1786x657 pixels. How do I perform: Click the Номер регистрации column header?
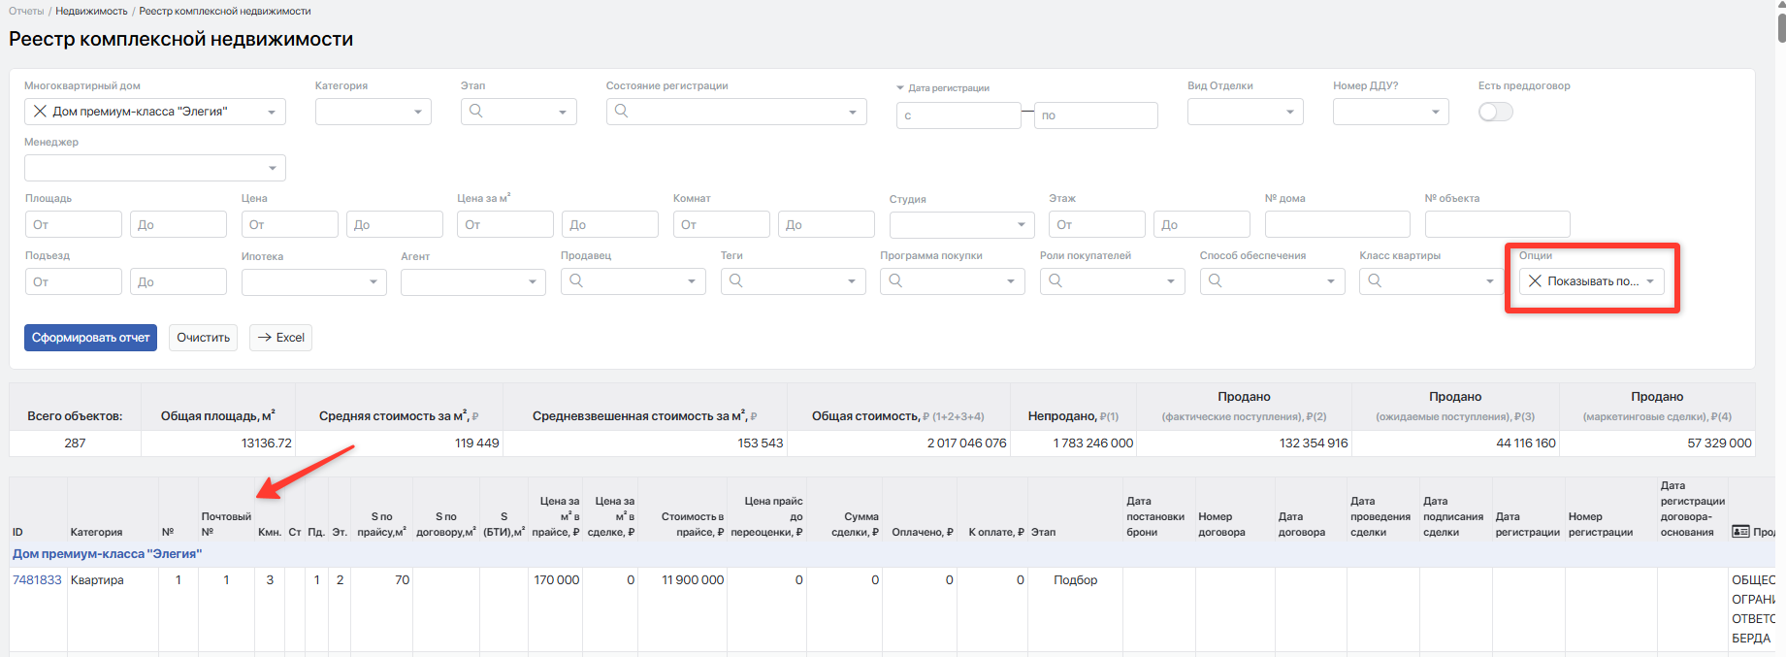pos(1601,524)
